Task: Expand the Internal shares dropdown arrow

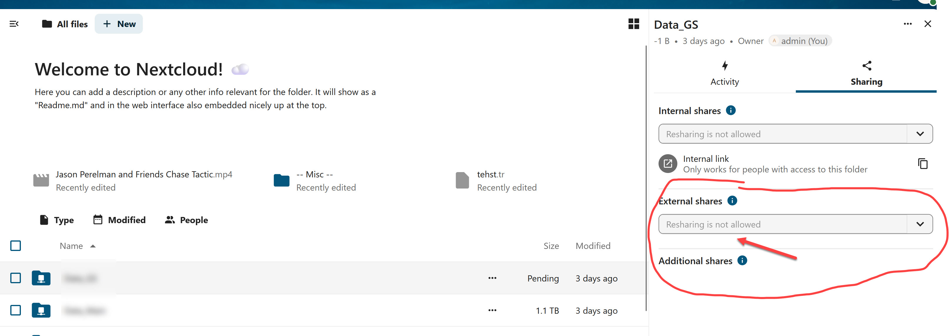Action: coord(920,134)
